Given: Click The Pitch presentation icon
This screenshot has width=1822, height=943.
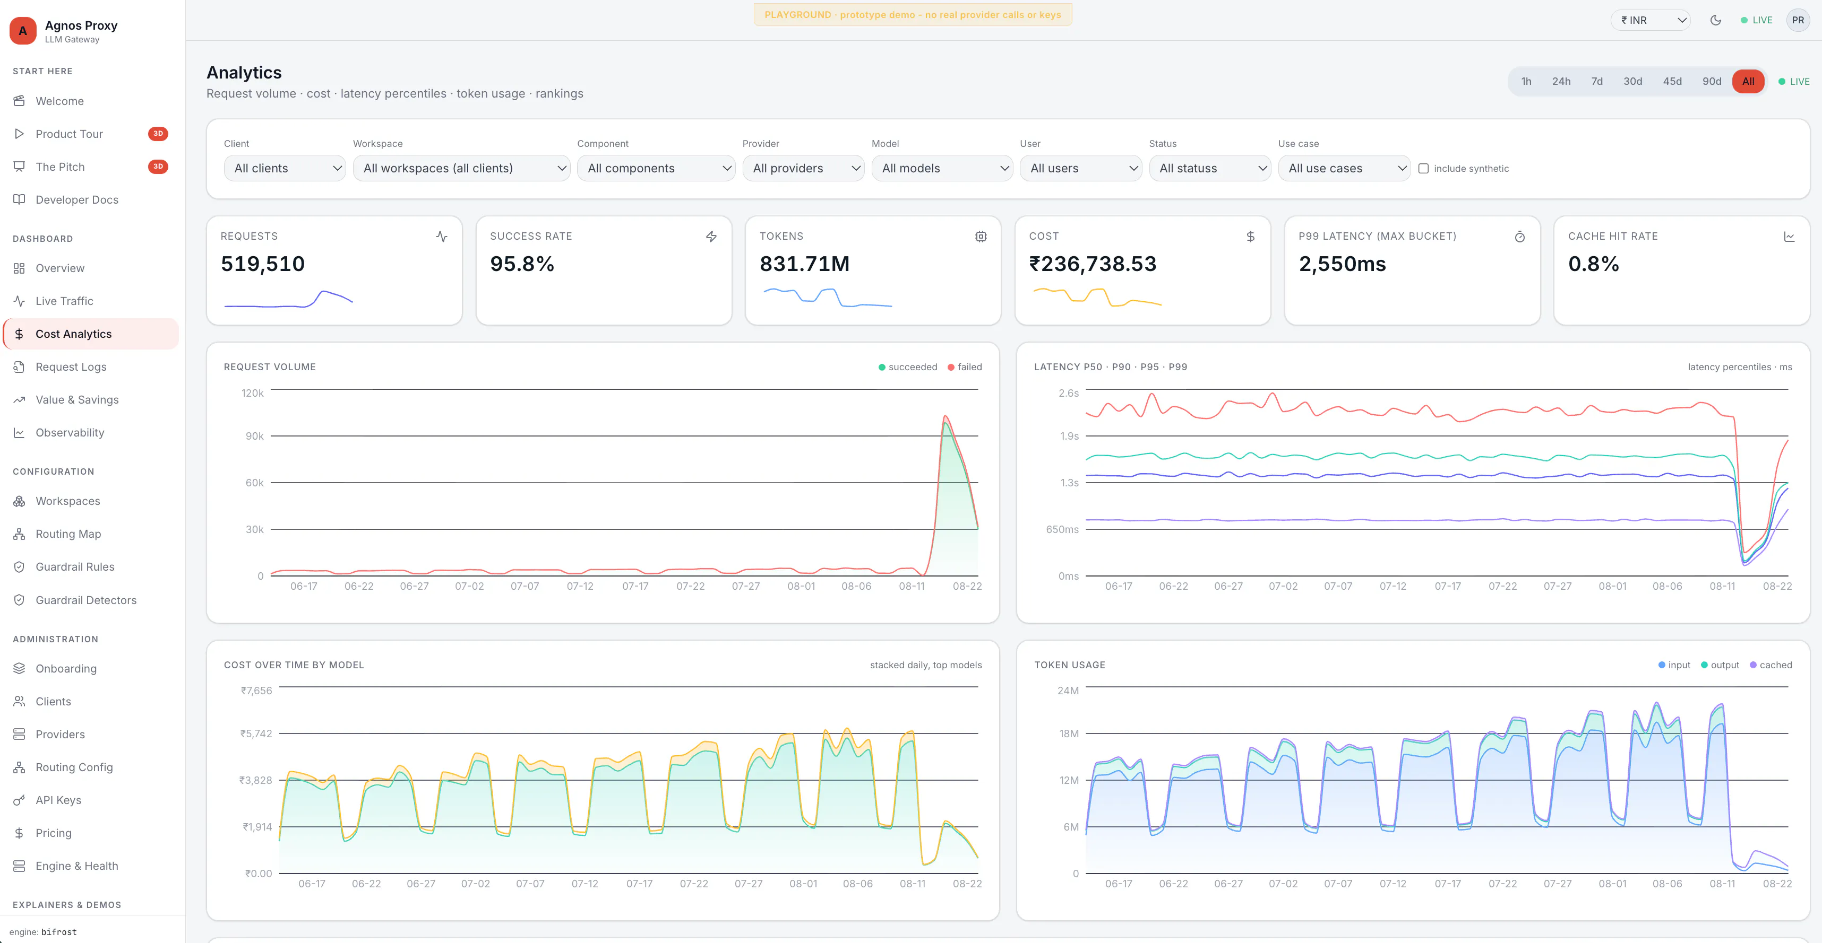Looking at the screenshot, I should click(19, 167).
